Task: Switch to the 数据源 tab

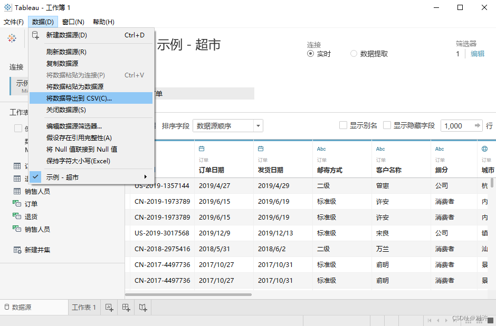Action: pyautogui.click(x=34, y=308)
